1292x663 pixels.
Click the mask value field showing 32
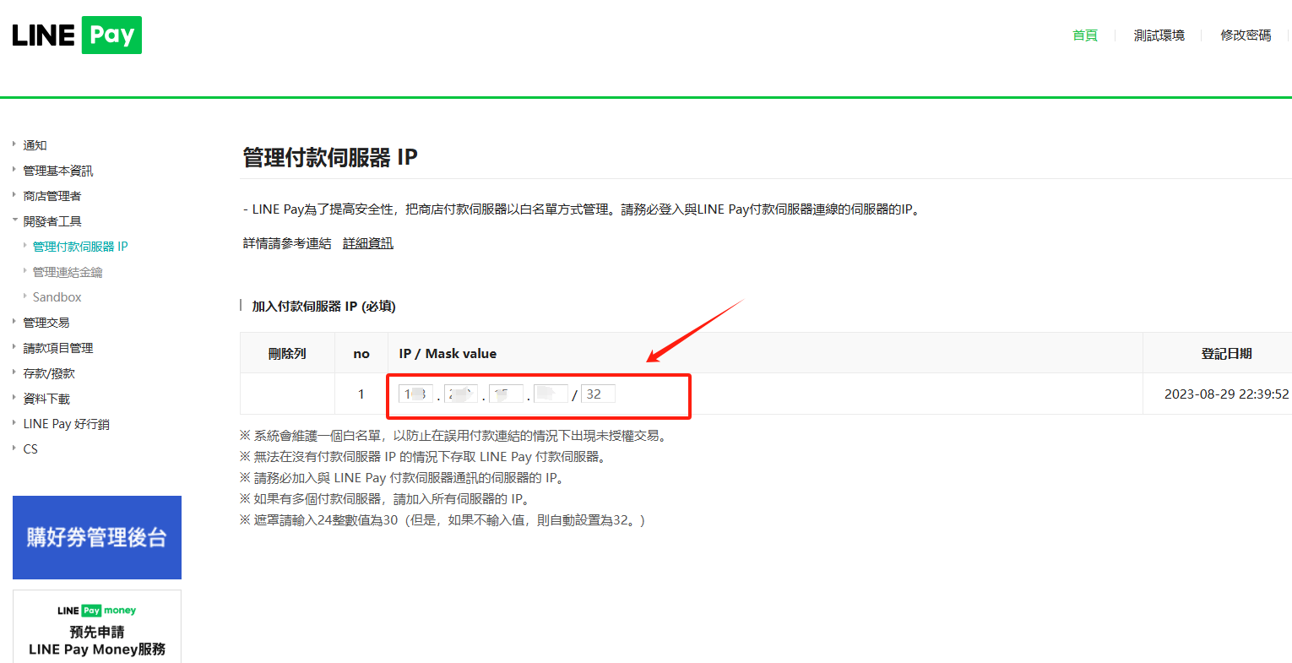pyautogui.click(x=598, y=394)
